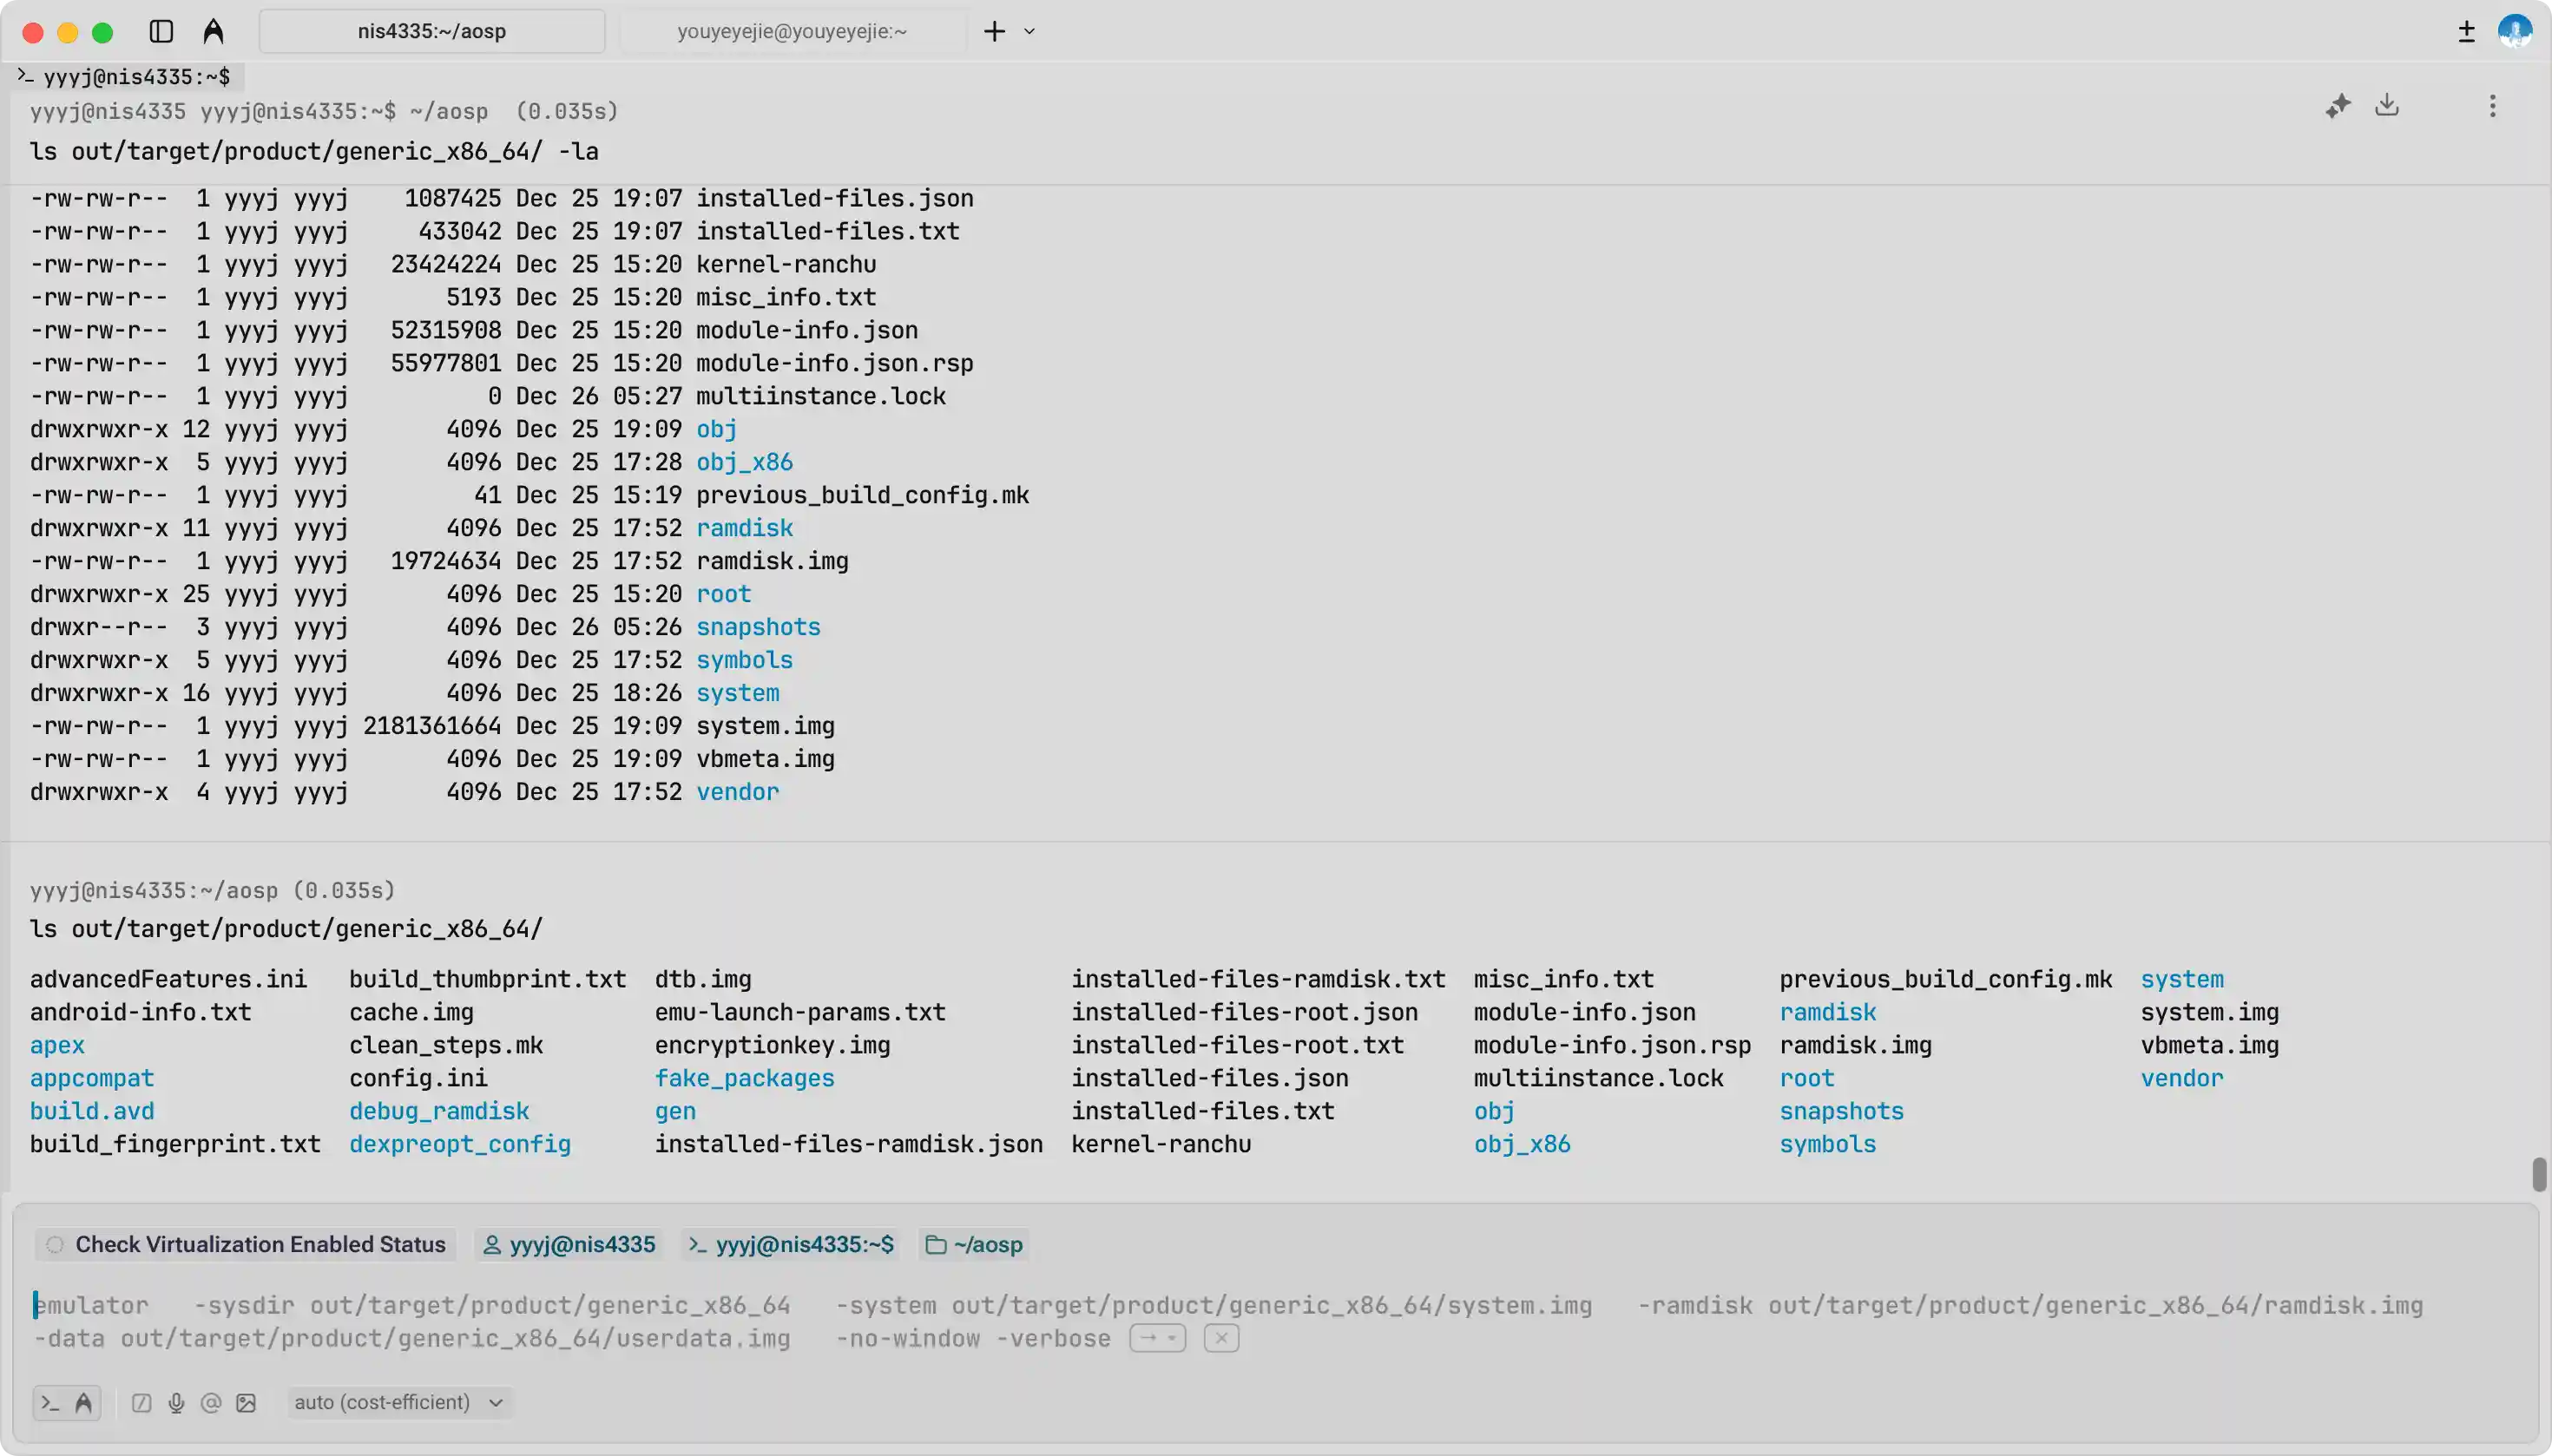
Task: Click the terminal vertical scrollbar thumb
Action: tap(2538, 1174)
